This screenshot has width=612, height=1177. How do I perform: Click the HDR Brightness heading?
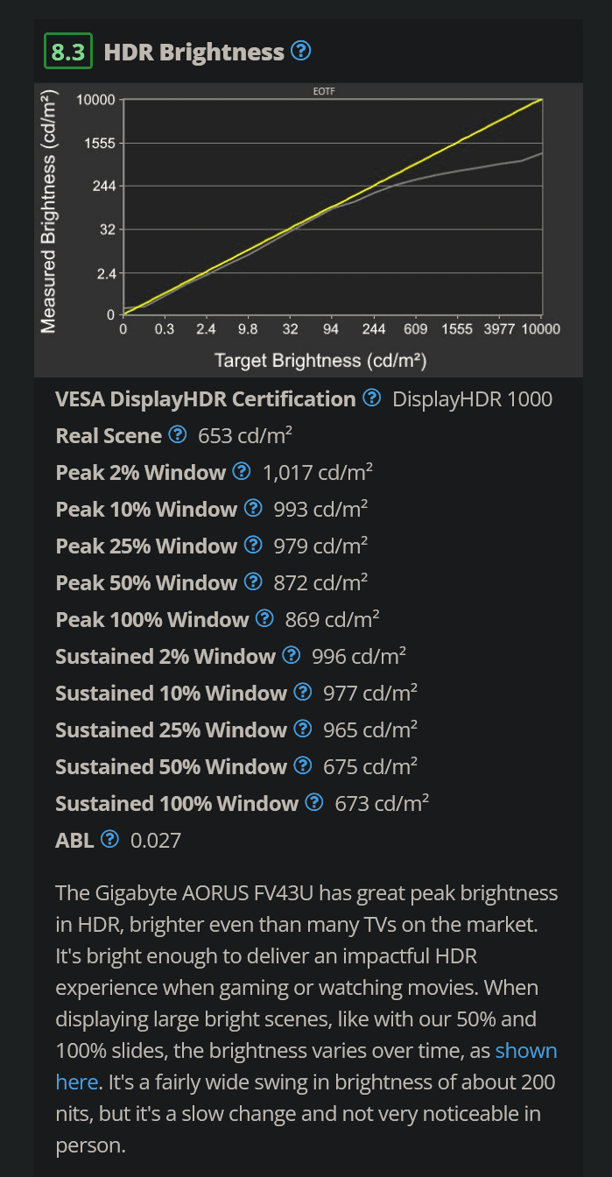193,52
